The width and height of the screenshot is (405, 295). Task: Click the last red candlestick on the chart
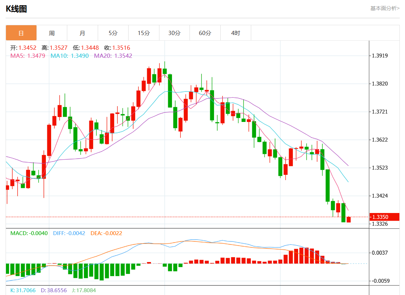349,220
